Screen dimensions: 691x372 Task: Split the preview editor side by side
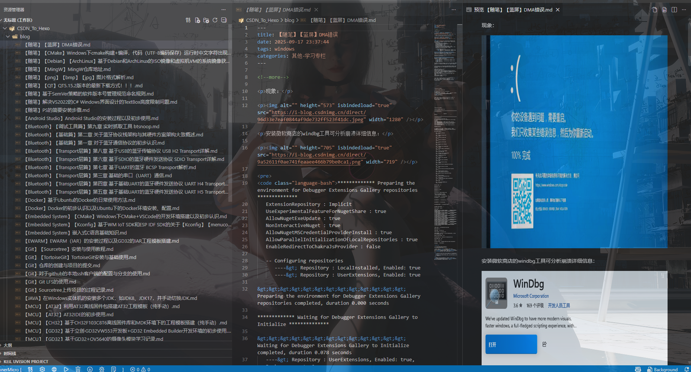pyautogui.click(x=674, y=10)
